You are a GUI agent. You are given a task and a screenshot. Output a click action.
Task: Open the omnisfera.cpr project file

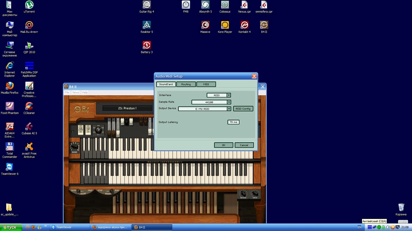(x=264, y=7)
